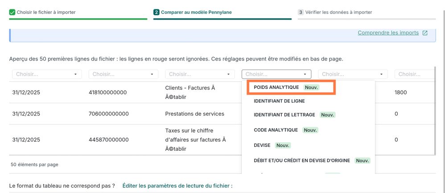Click the step 2 number badge
445x193 pixels.
[156, 12]
